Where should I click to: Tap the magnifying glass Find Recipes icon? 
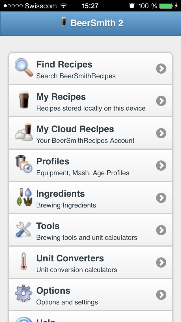pos(24,67)
